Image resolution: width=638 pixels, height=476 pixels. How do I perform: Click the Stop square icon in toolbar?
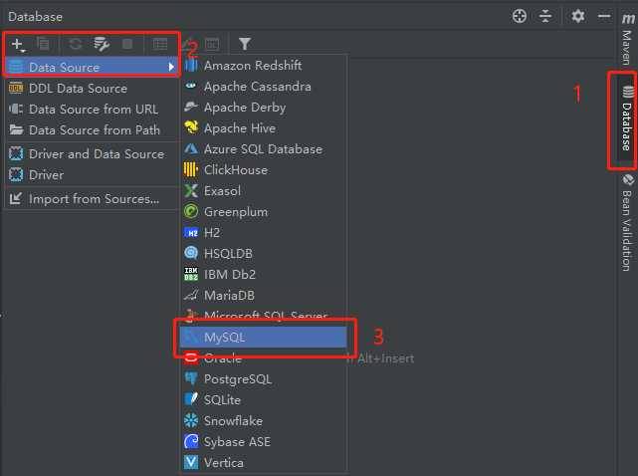tap(127, 44)
